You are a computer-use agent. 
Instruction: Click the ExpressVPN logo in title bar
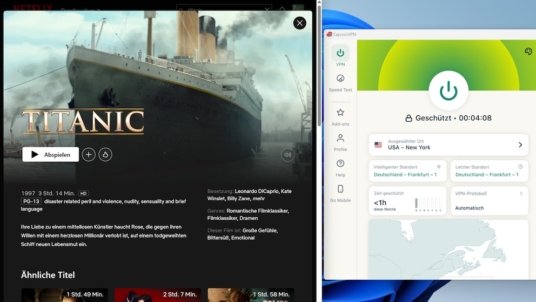pos(330,34)
